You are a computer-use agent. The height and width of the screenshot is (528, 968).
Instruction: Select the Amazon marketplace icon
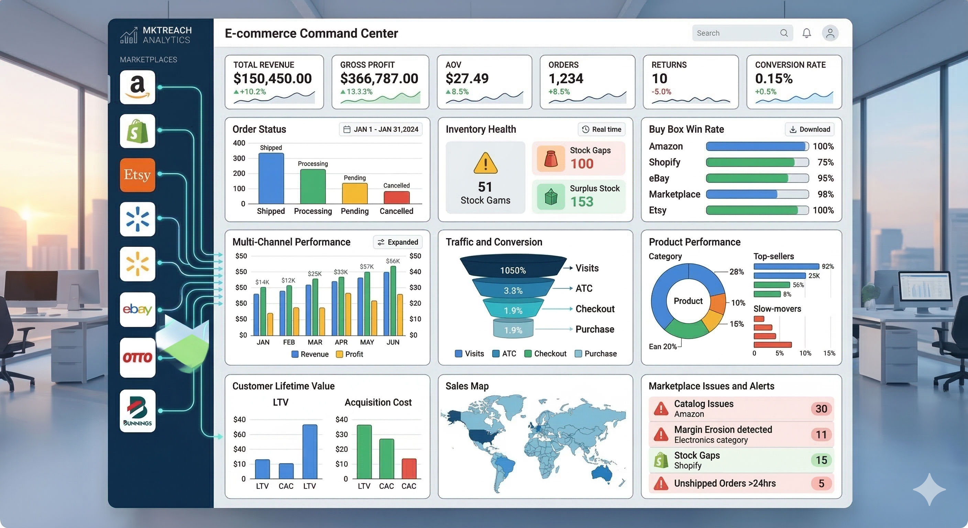(x=137, y=87)
